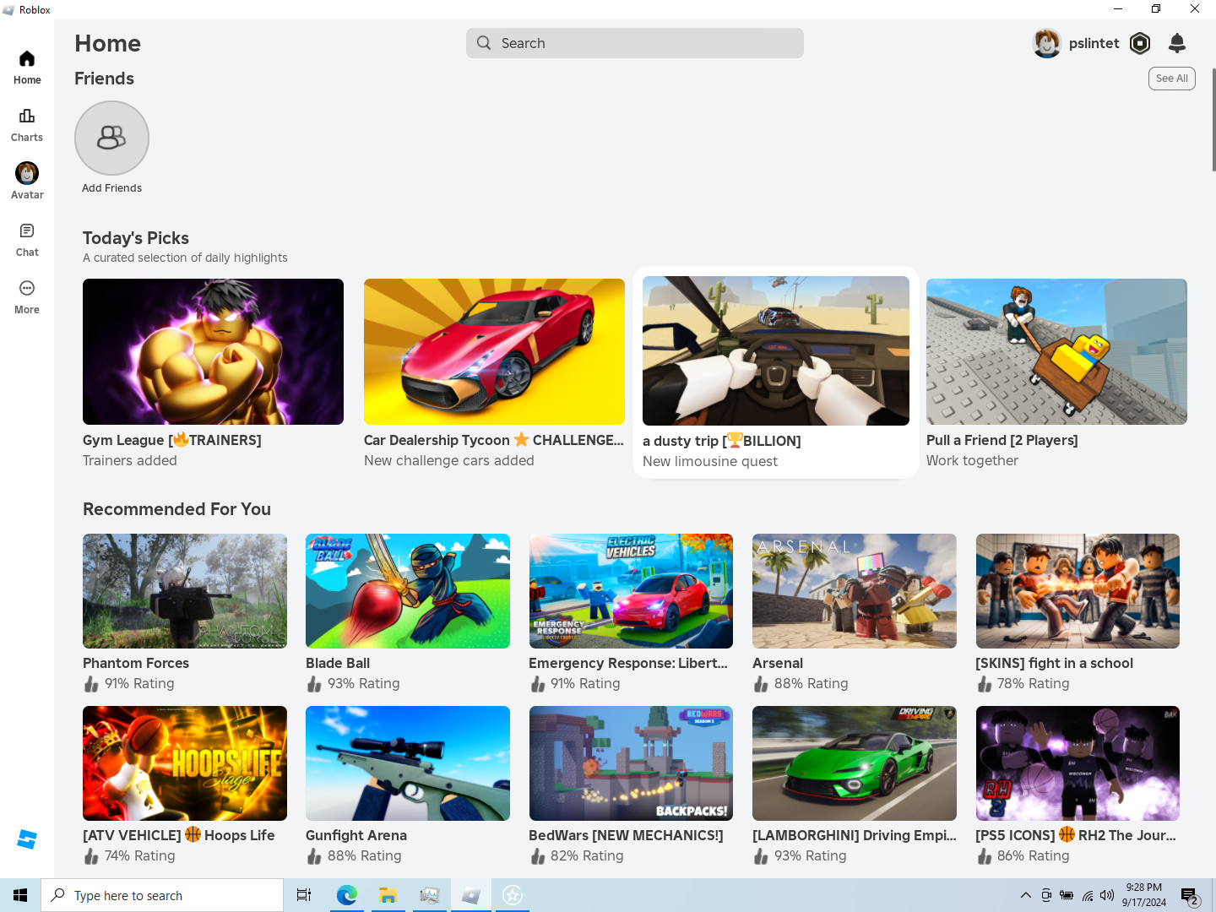Open File Explorer from the taskbar
Viewport: 1216px width, 912px height.
click(388, 895)
